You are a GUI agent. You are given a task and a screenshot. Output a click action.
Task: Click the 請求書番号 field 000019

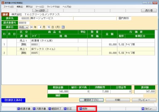[24, 23]
